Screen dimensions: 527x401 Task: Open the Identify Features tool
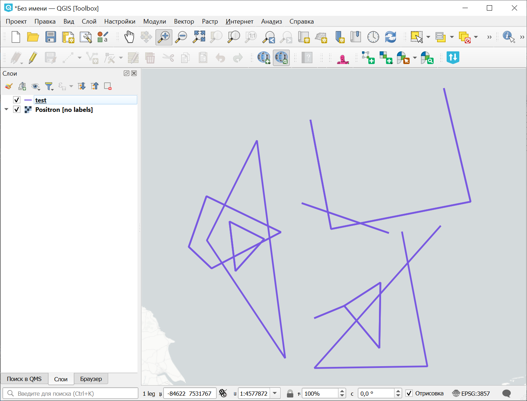point(508,37)
